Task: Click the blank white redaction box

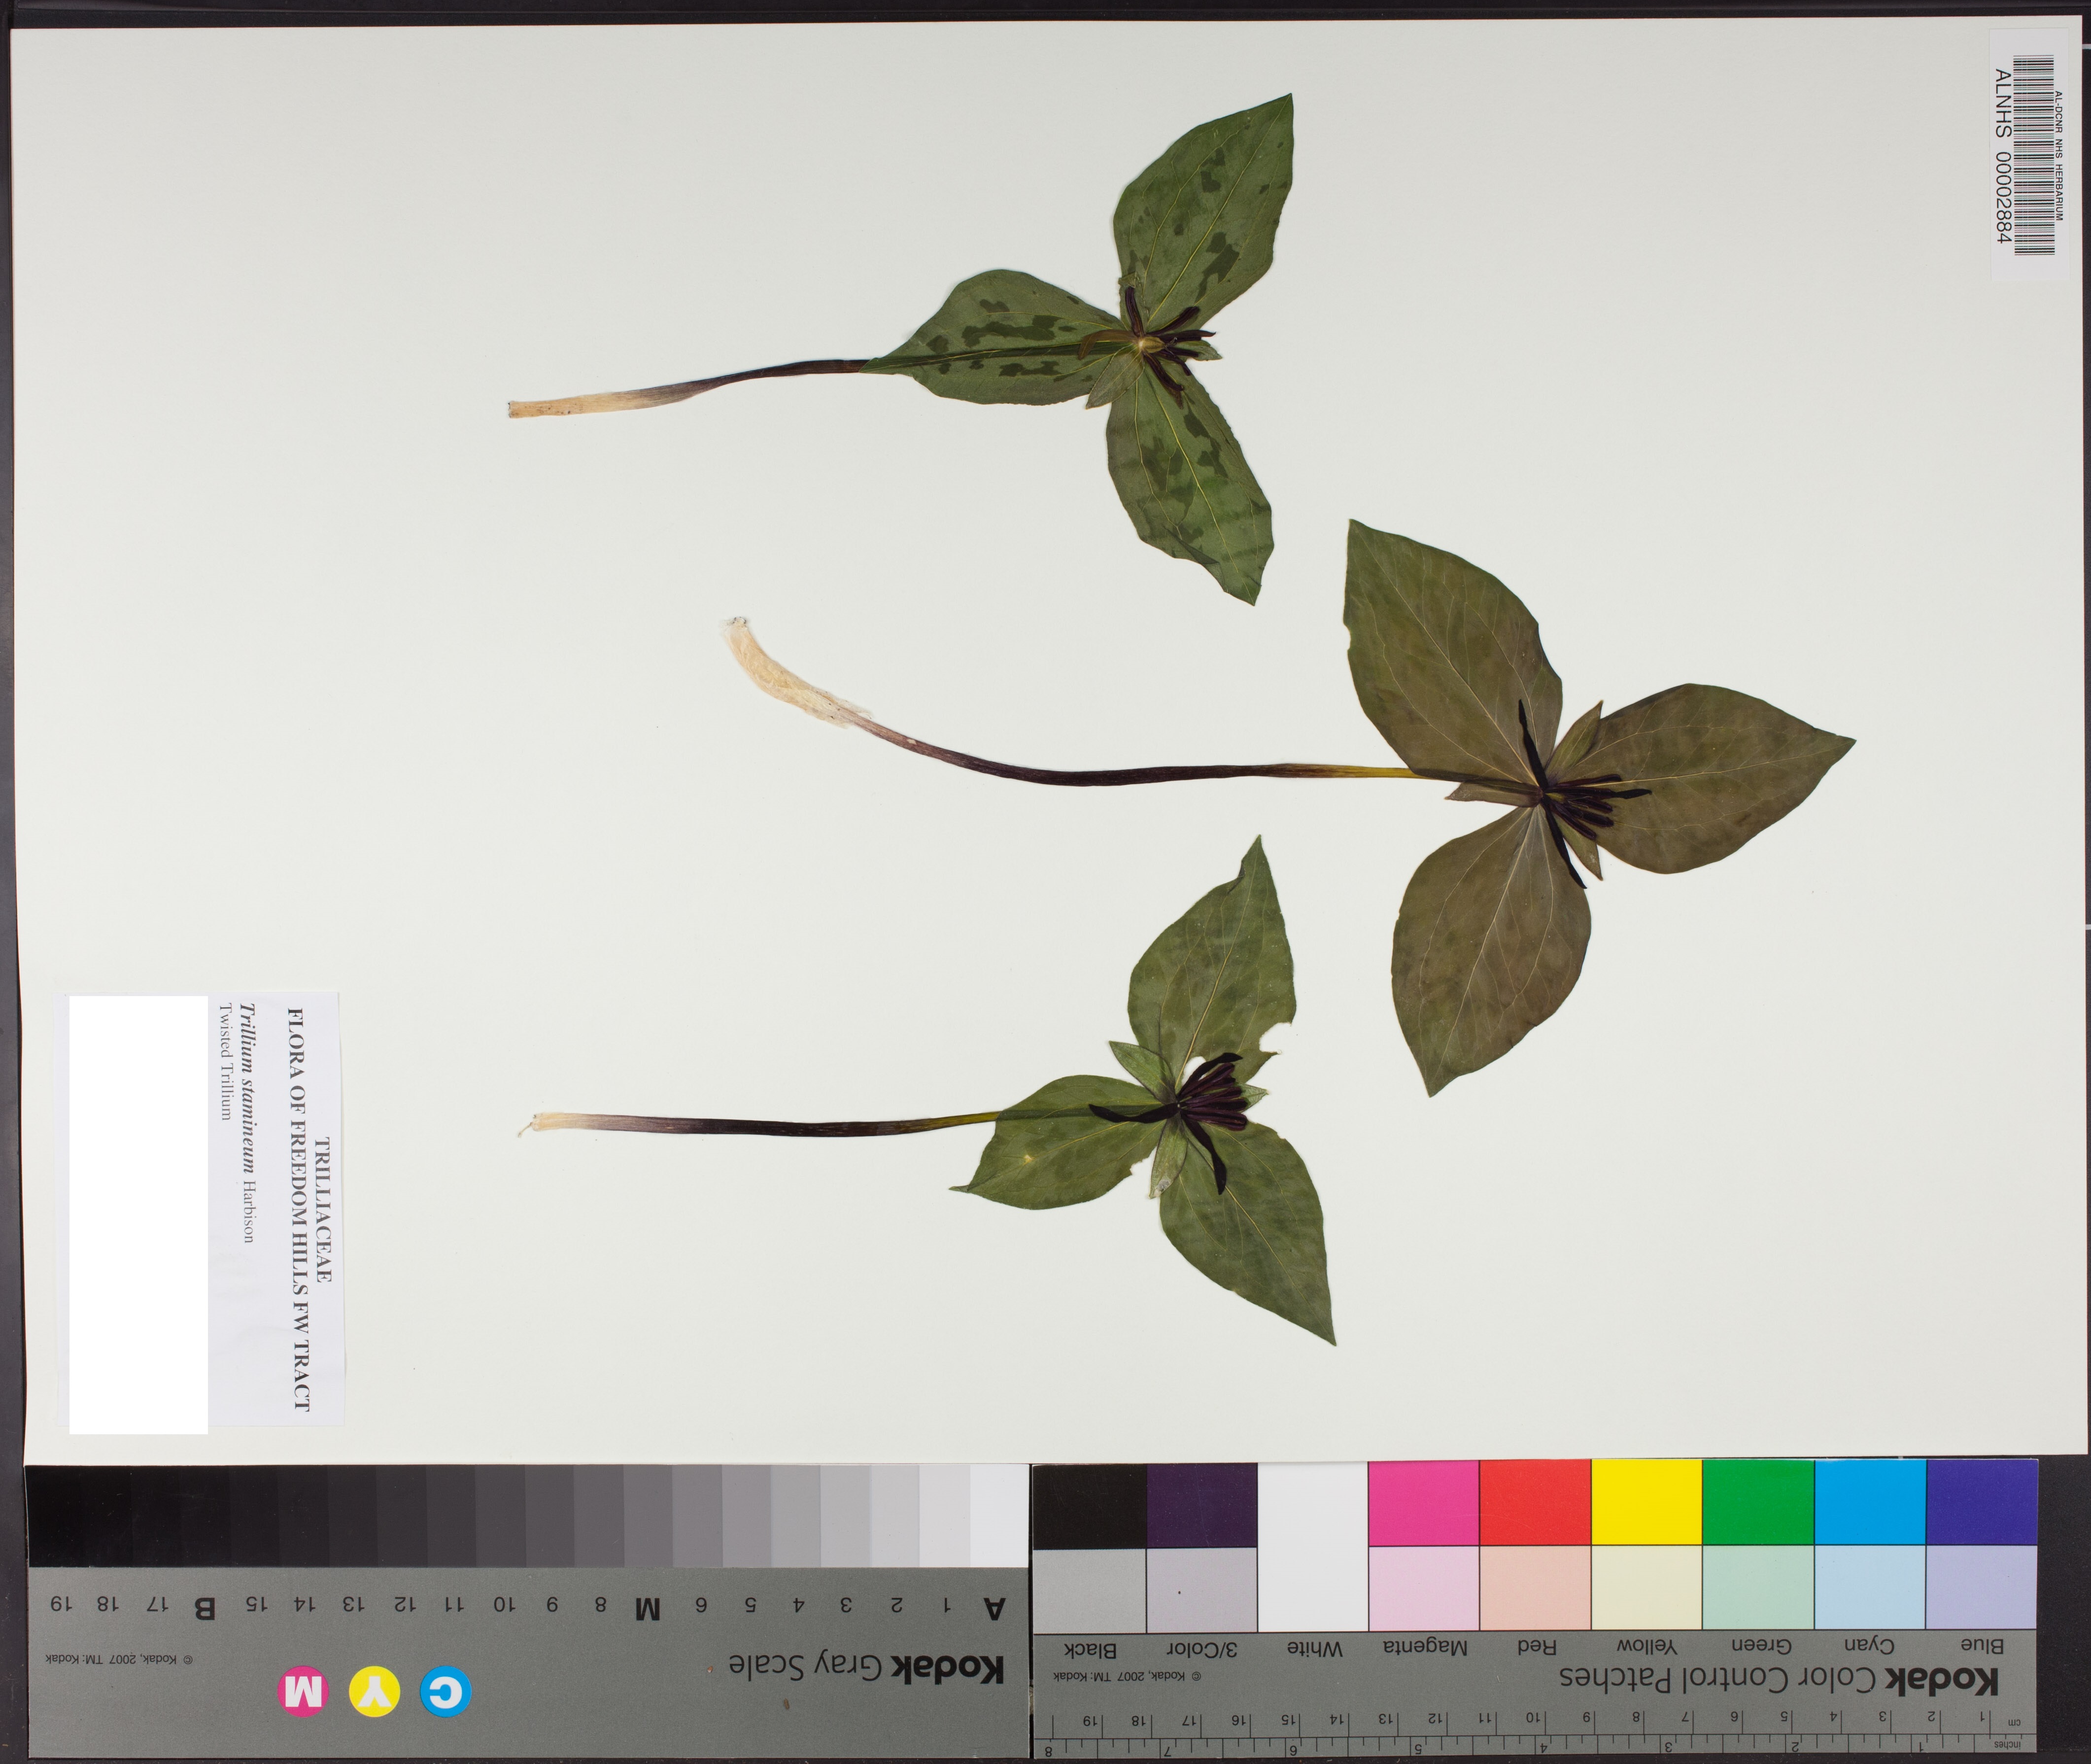Action: pyautogui.click(x=138, y=1215)
